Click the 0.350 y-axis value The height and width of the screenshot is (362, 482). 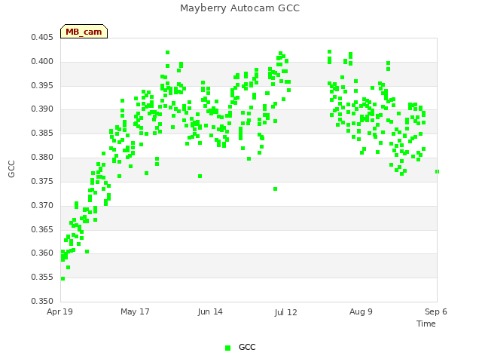click(x=42, y=301)
